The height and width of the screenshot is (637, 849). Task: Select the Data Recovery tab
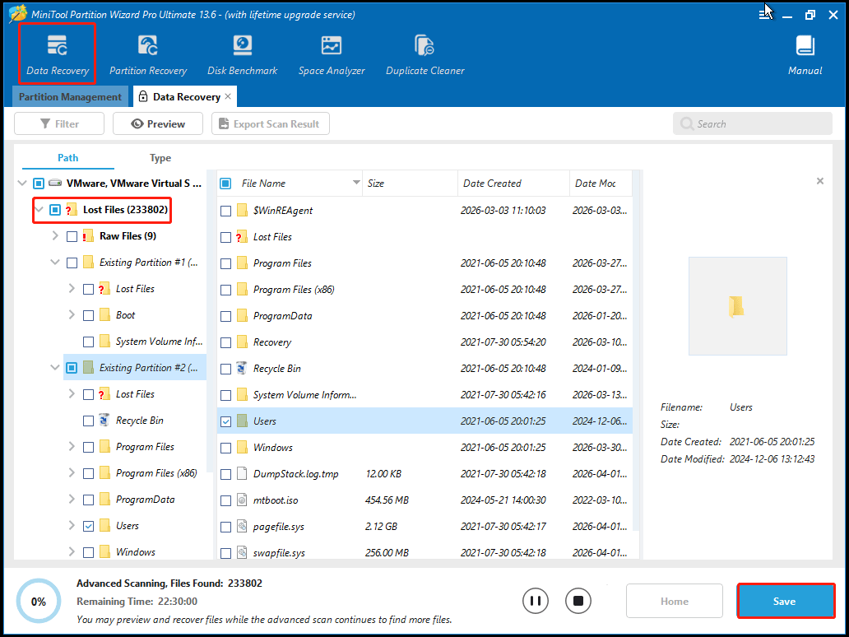coord(186,96)
